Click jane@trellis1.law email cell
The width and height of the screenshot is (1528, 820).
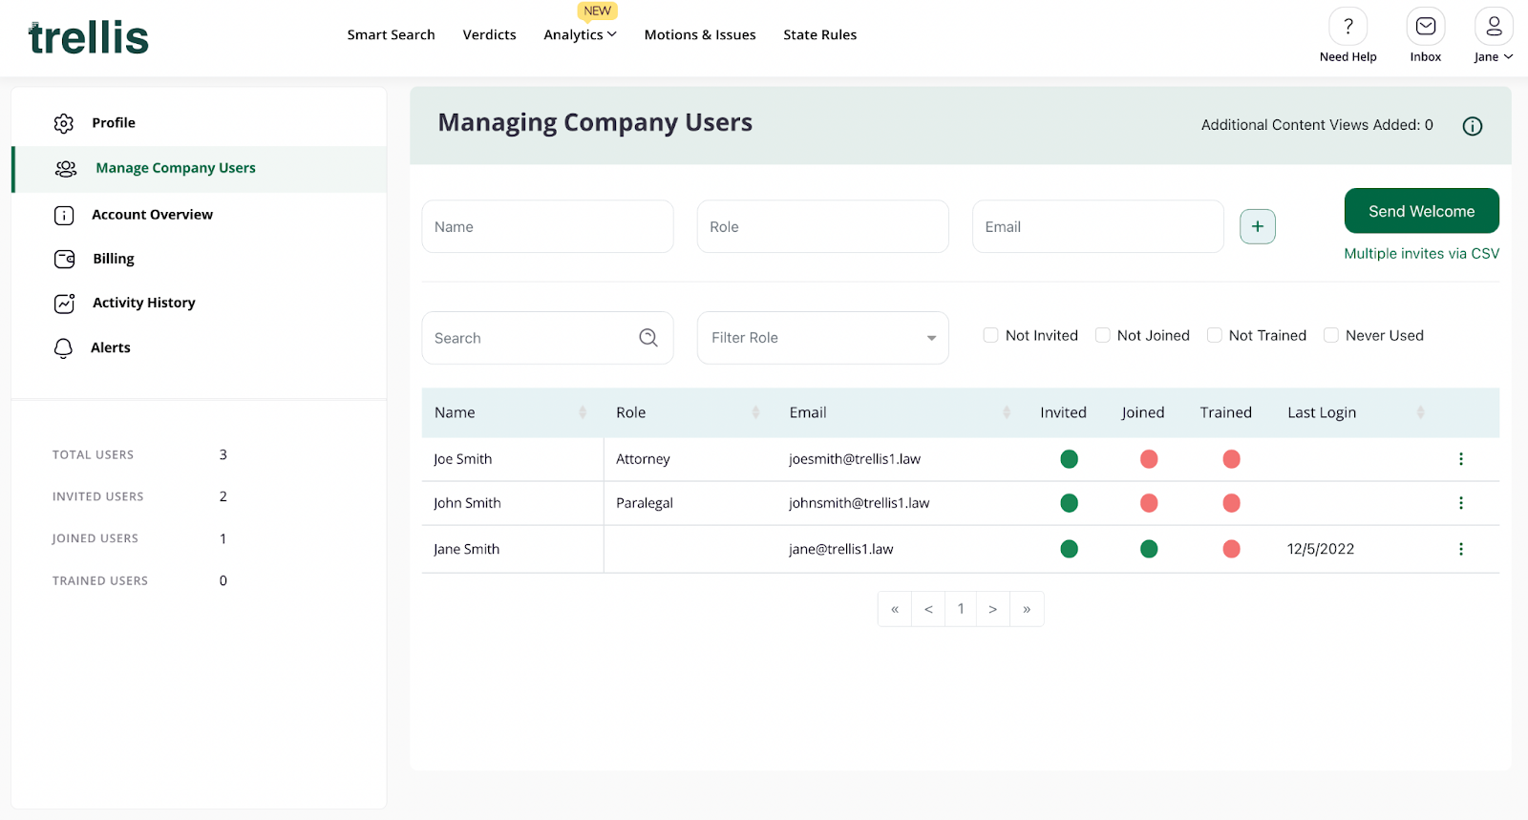pos(840,549)
